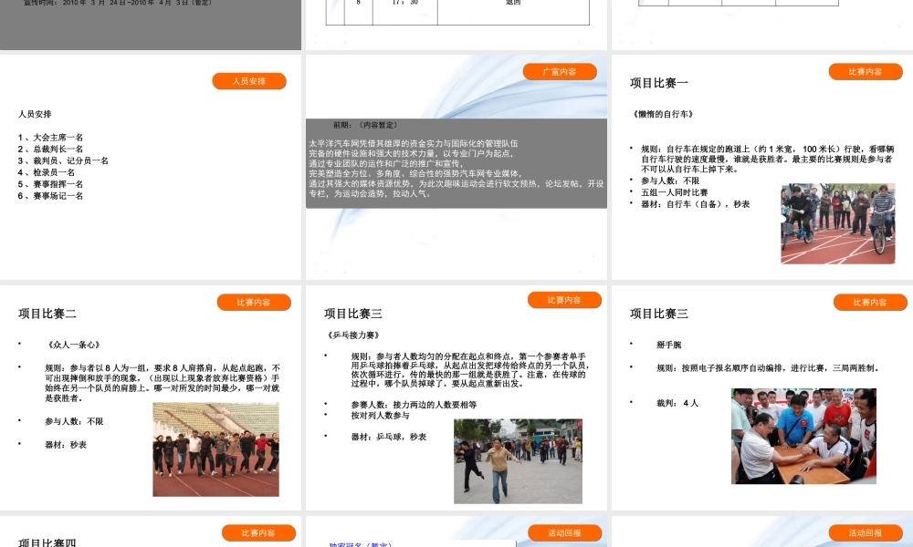Click 参赛人数:接力两边的人数要相等 bullet
Viewport: 913px width, 547px height.
click(x=414, y=405)
